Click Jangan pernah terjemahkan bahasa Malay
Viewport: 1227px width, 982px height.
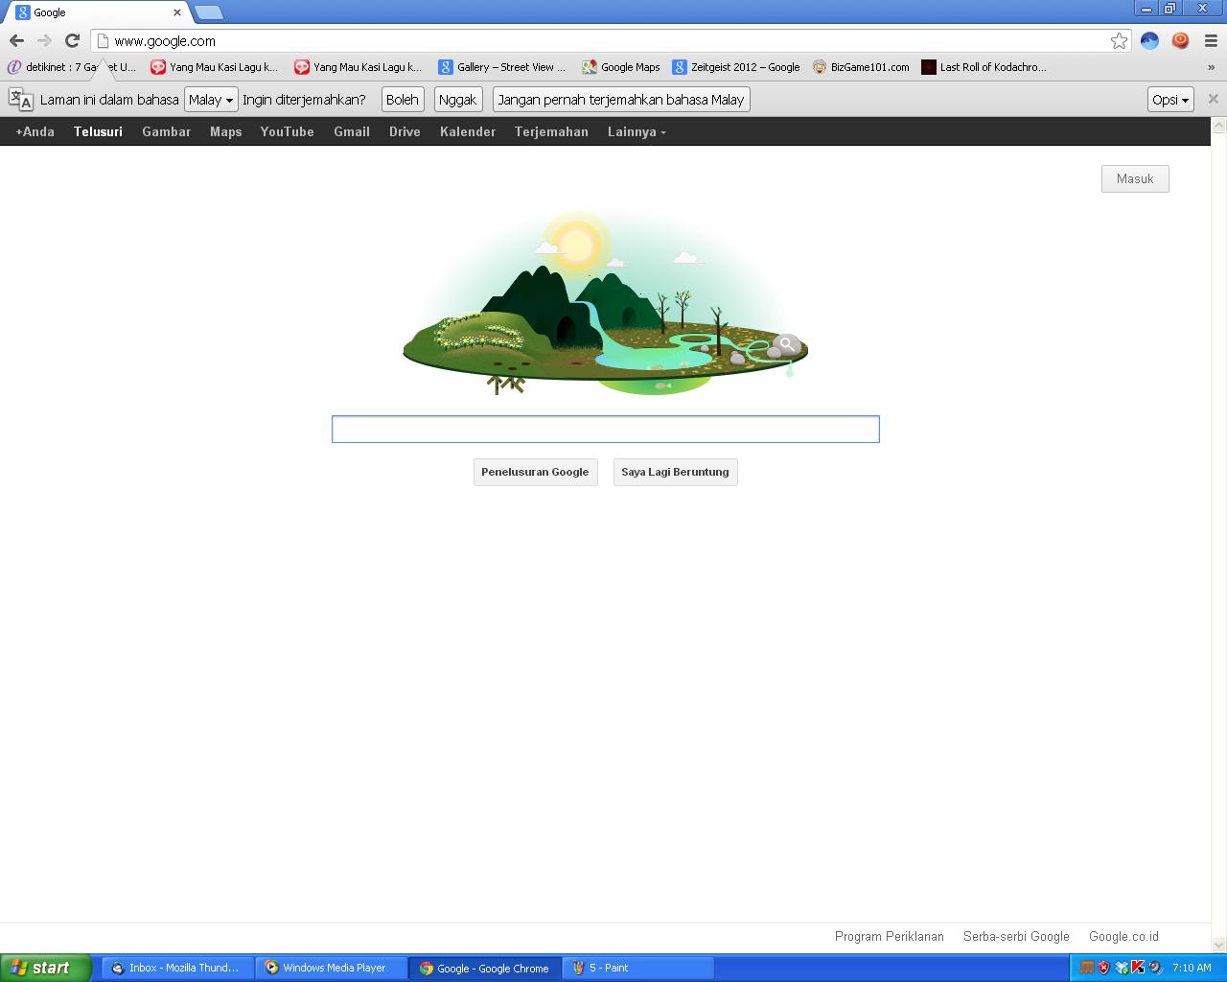pos(621,100)
